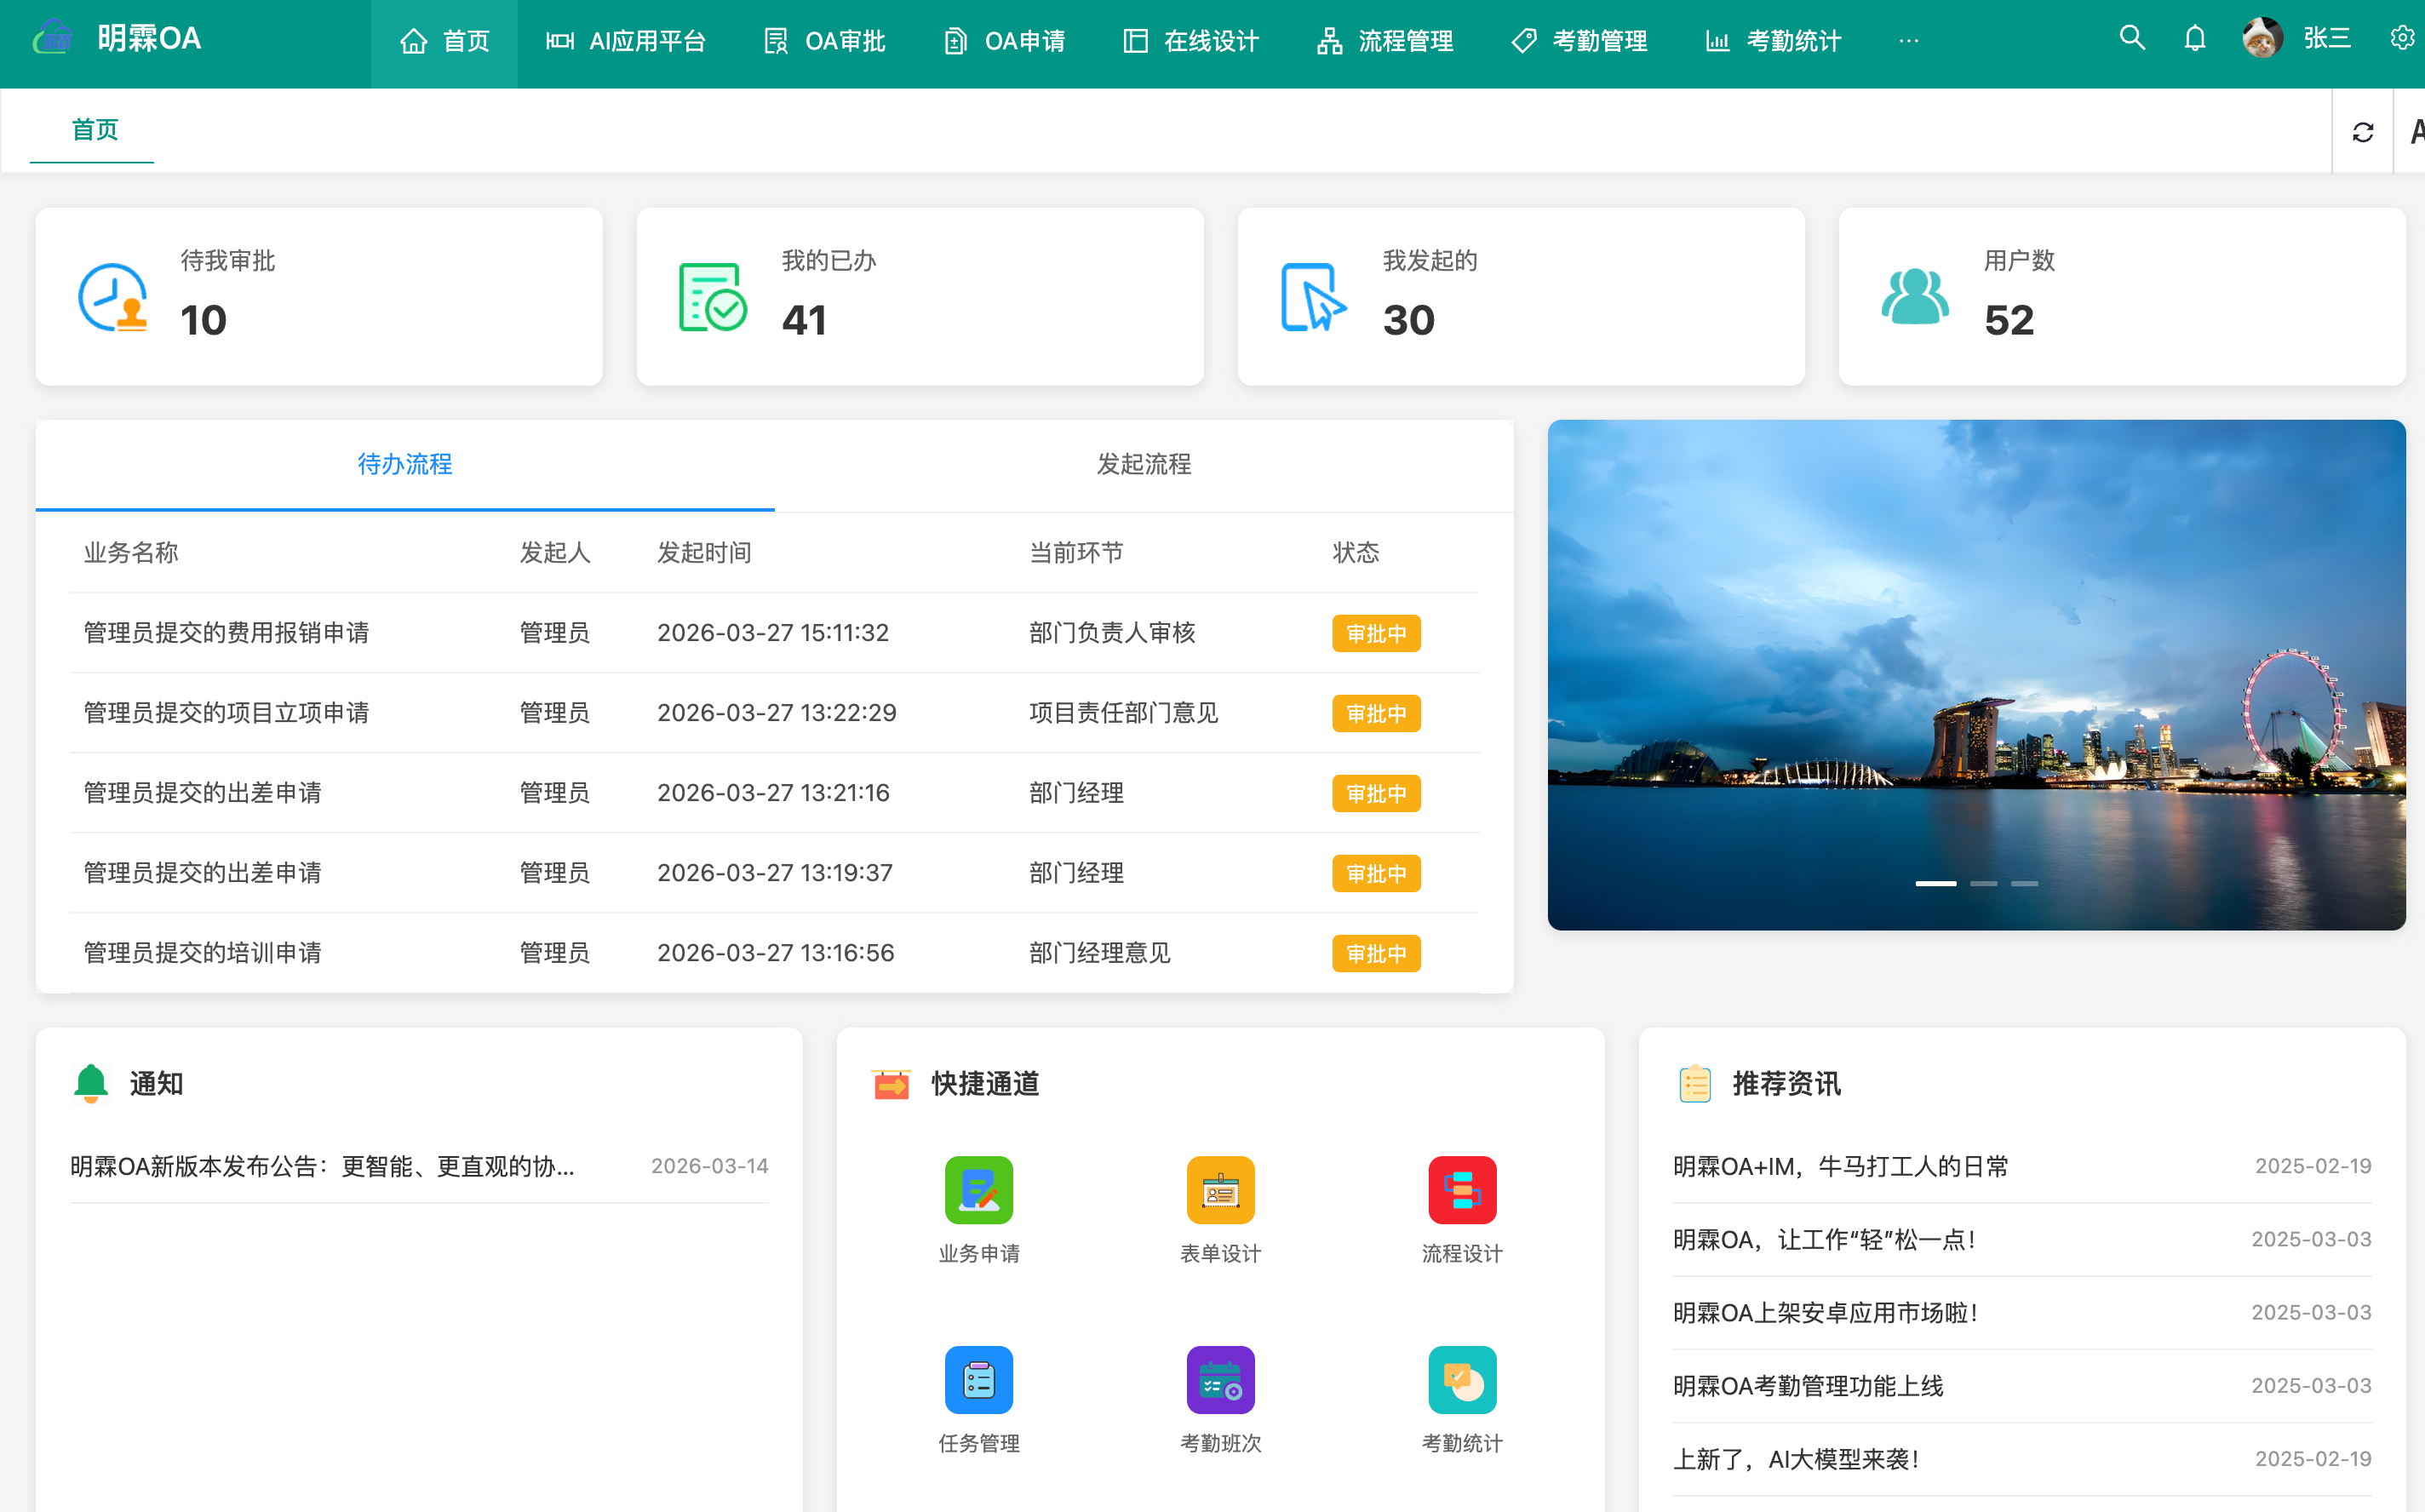Open the 业务申请 shortcut icon
The image size is (2425, 1512).
(978, 1189)
